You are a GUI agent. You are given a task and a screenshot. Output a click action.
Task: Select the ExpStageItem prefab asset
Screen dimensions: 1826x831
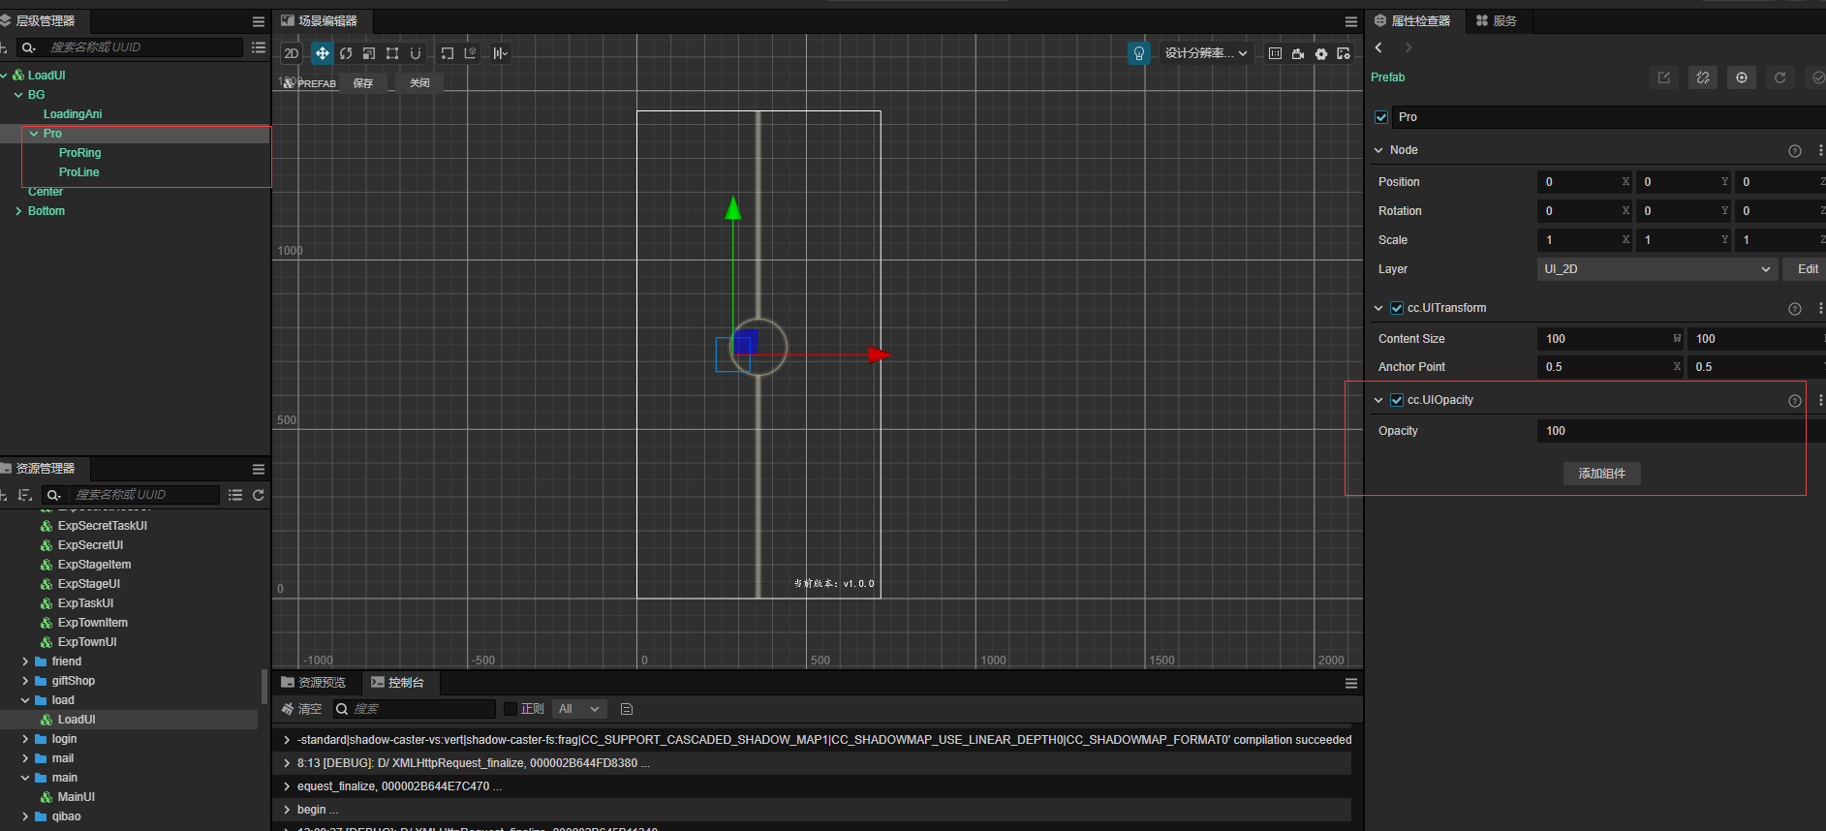94,565
